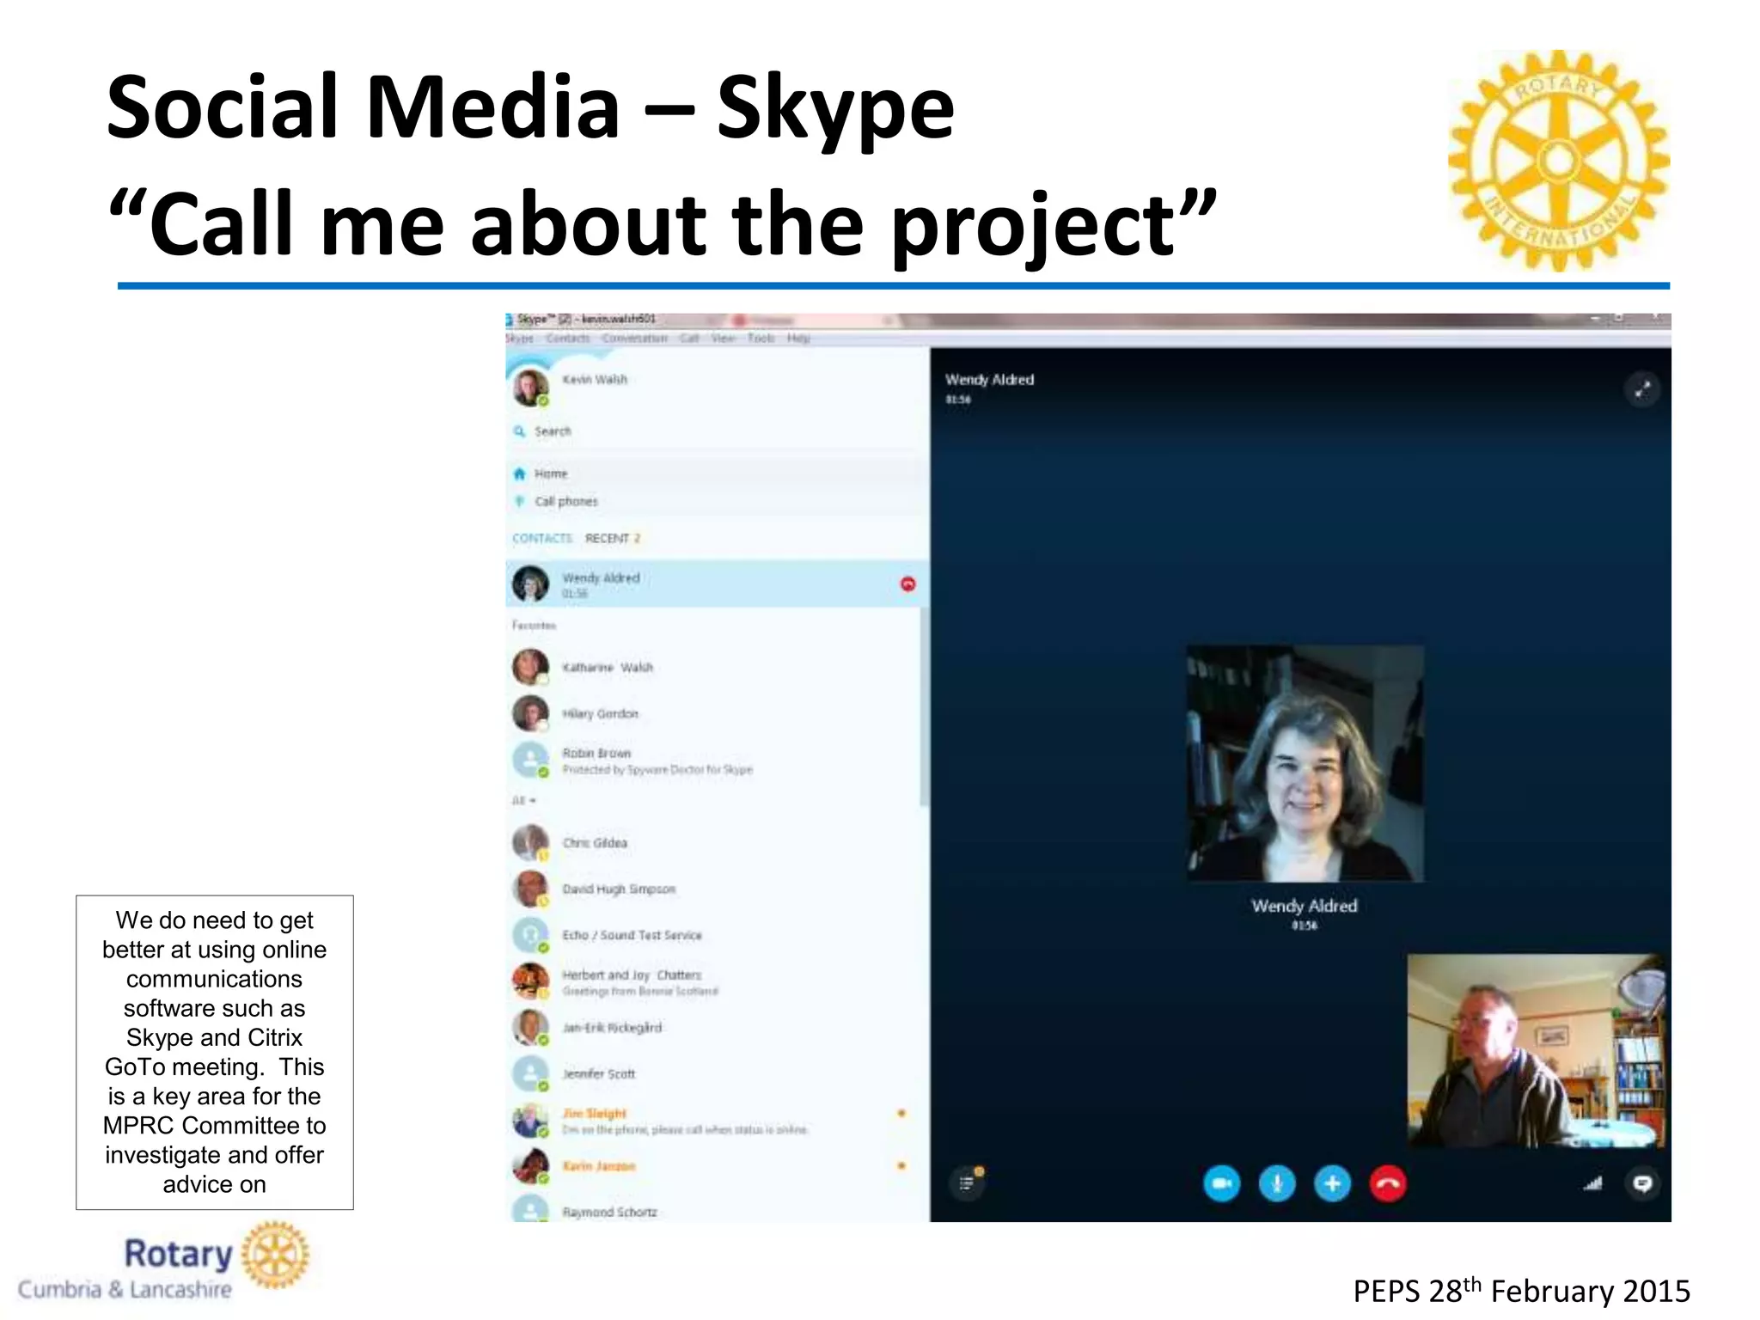
Task: Toggle the video camera button in call
Action: coord(1221,1184)
